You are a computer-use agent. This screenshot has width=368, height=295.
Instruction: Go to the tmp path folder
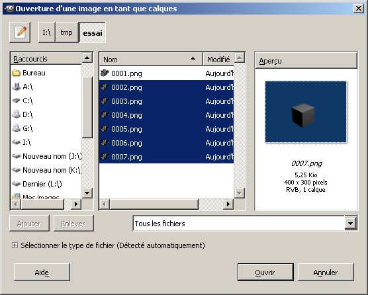pyautogui.click(x=67, y=32)
